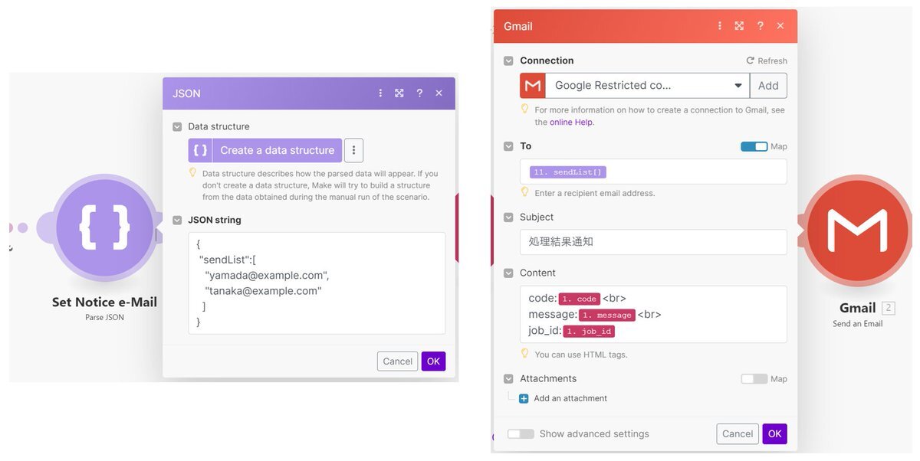920x461 pixels.
Task: Toggle the Content section checkbox
Action: pyautogui.click(x=508, y=273)
